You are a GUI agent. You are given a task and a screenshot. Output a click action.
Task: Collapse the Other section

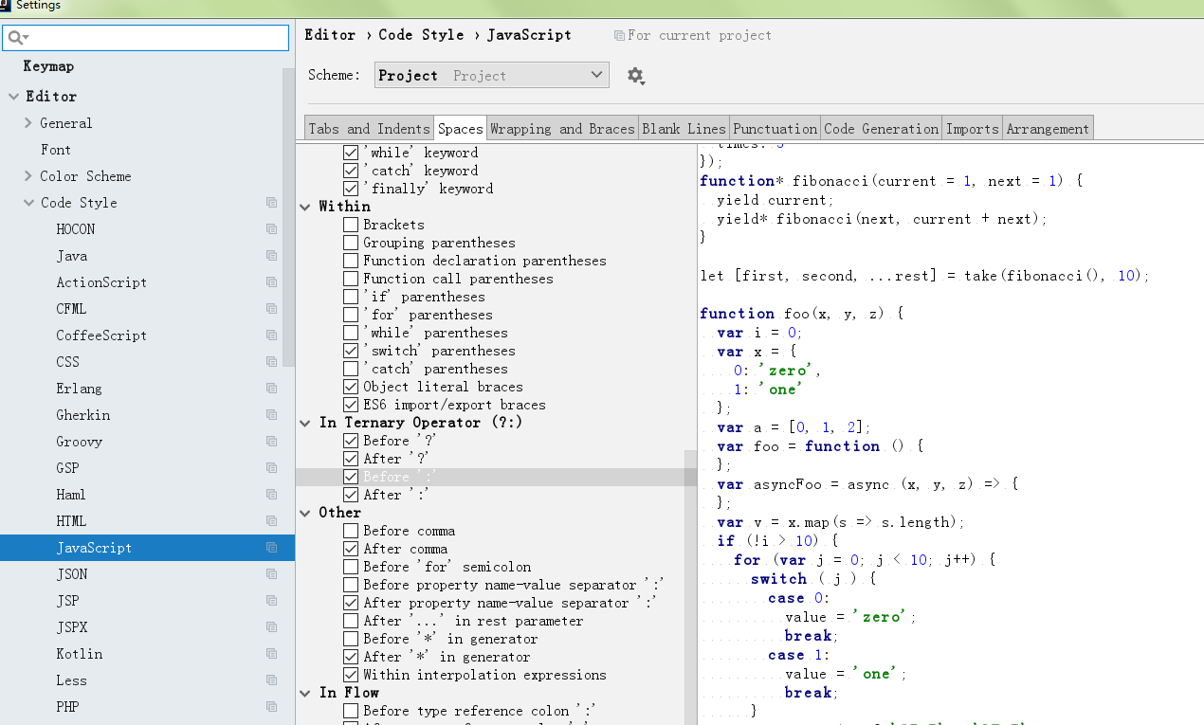click(x=306, y=513)
